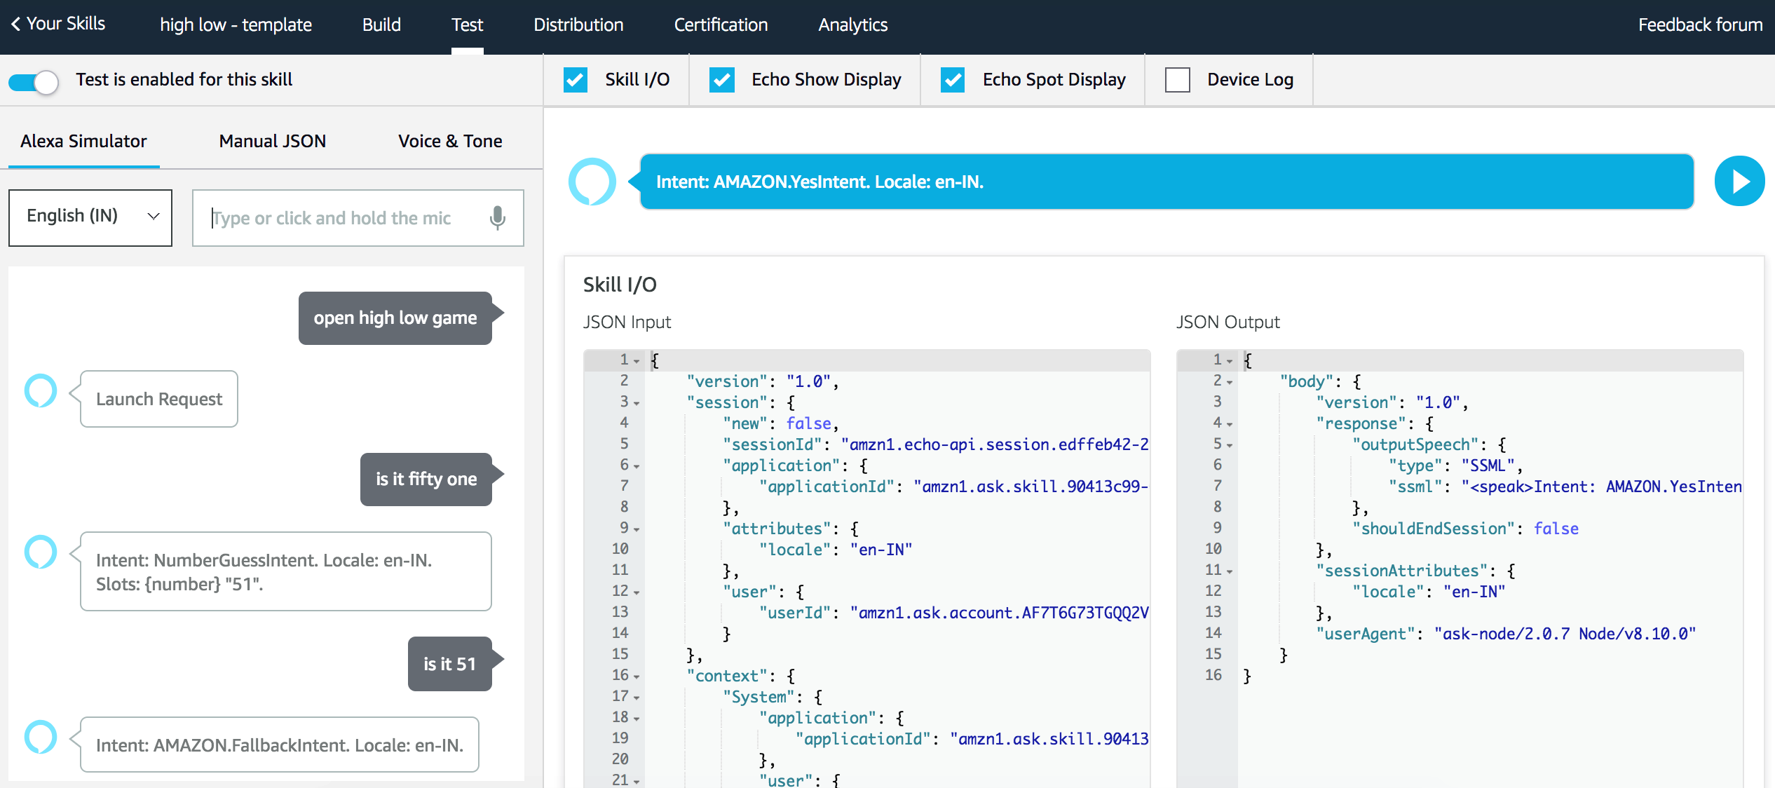Image resolution: width=1775 pixels, height=788 pixels.
Task: Click the Type or click and hold the mic field
Action: (336, 218)
